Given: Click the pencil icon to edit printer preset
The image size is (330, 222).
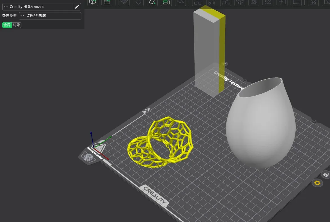Looking at the screenshot, I should click(x=77, y=7).
